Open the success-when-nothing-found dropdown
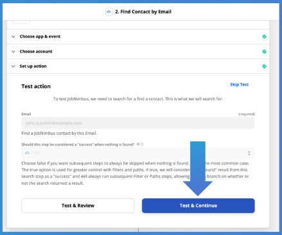This screenshot has height=235, width=282. [138, 153]
